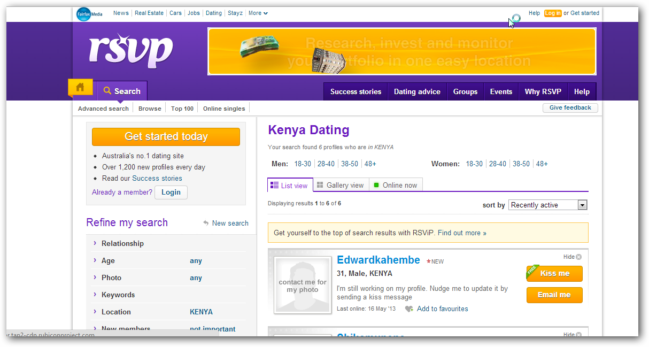Click the Give feedback button
649x347 pixels.
point(570,108)
